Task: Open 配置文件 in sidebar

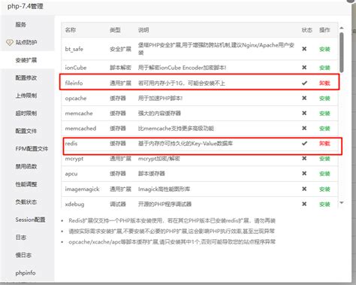Action: point(26,131)
